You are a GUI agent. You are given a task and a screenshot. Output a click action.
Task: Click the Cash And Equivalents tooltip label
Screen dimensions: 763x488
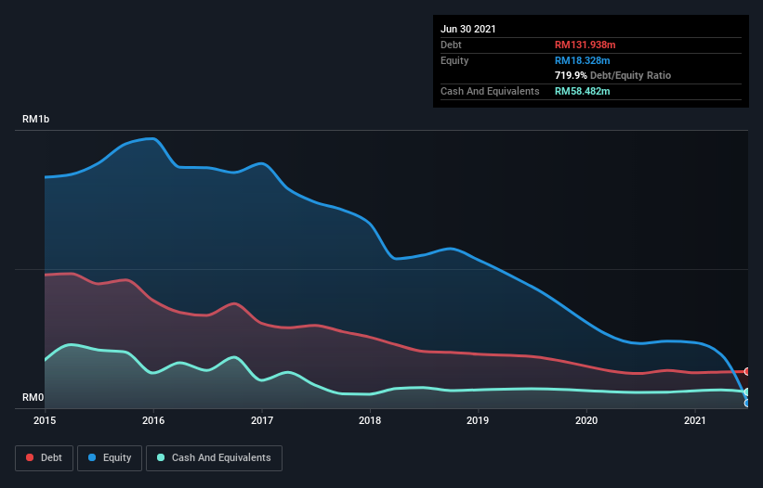[x=490, y=91]
